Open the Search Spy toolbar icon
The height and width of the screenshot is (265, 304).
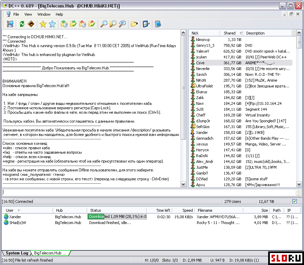pyautogui.click(x=122, y=24)
